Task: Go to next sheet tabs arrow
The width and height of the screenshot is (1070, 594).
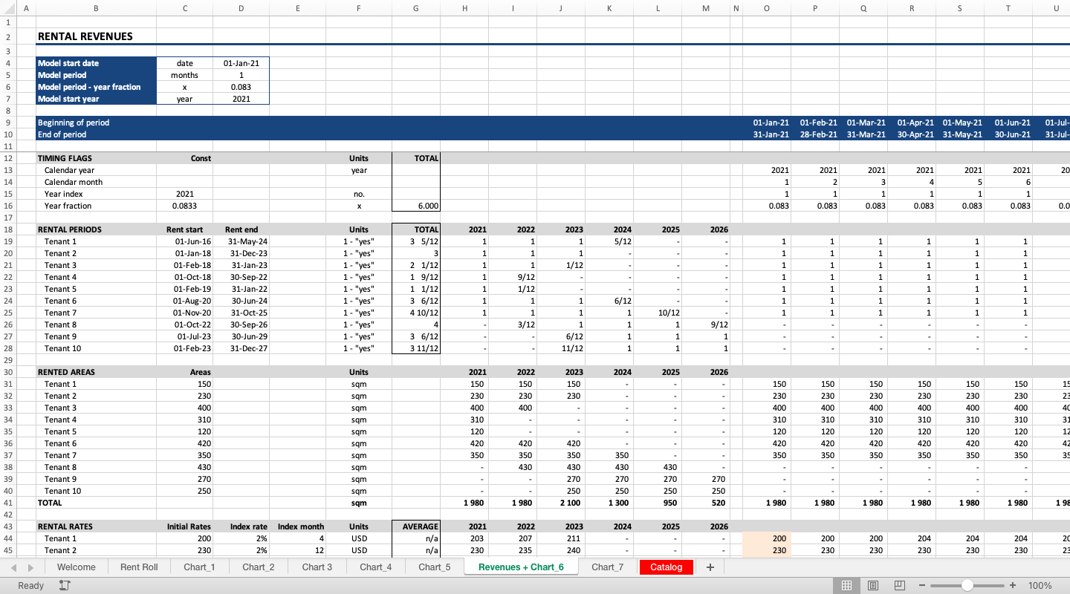Action: click(x=30, y=567)
